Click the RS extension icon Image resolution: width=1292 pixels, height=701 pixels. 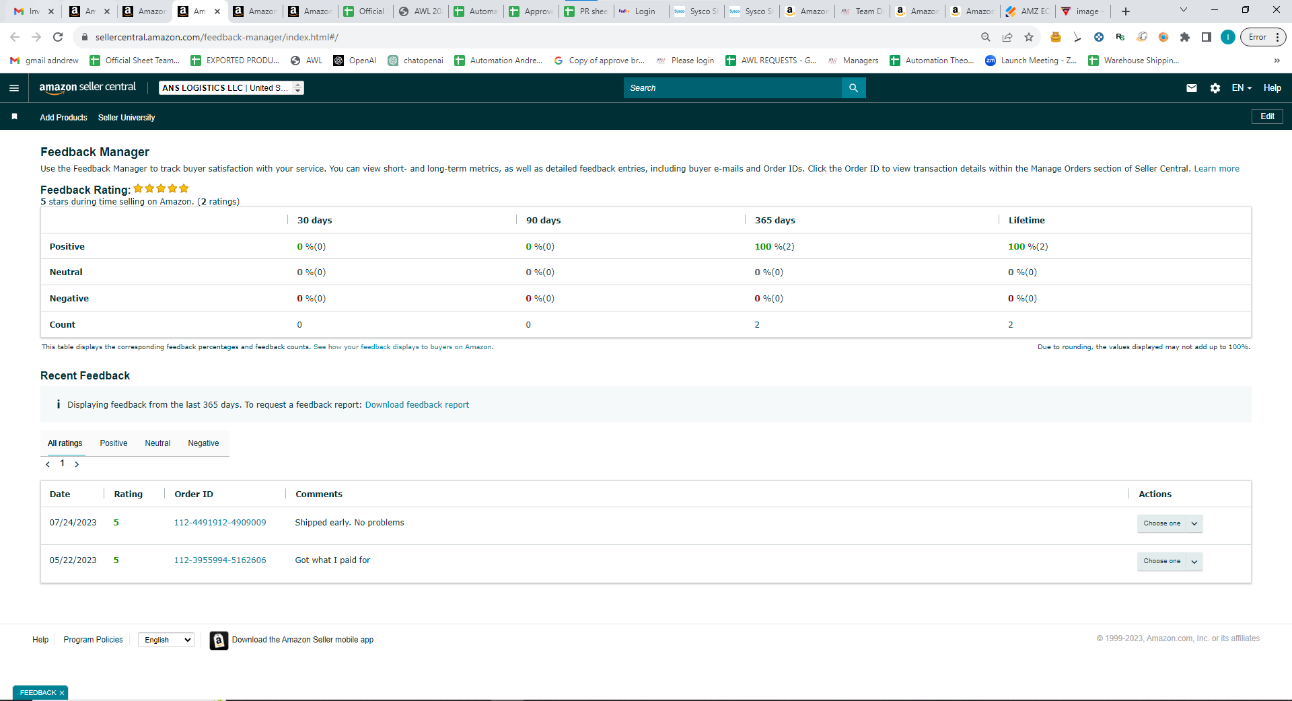(1120, 37)
